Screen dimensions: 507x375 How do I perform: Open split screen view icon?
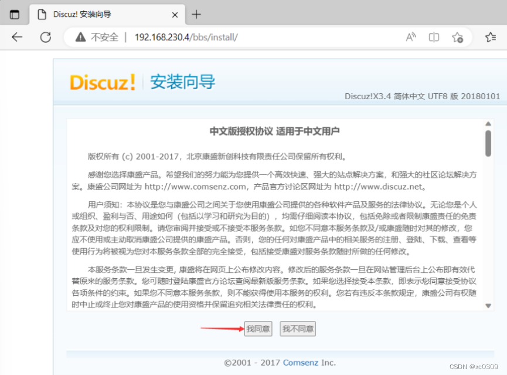[434, 37]
